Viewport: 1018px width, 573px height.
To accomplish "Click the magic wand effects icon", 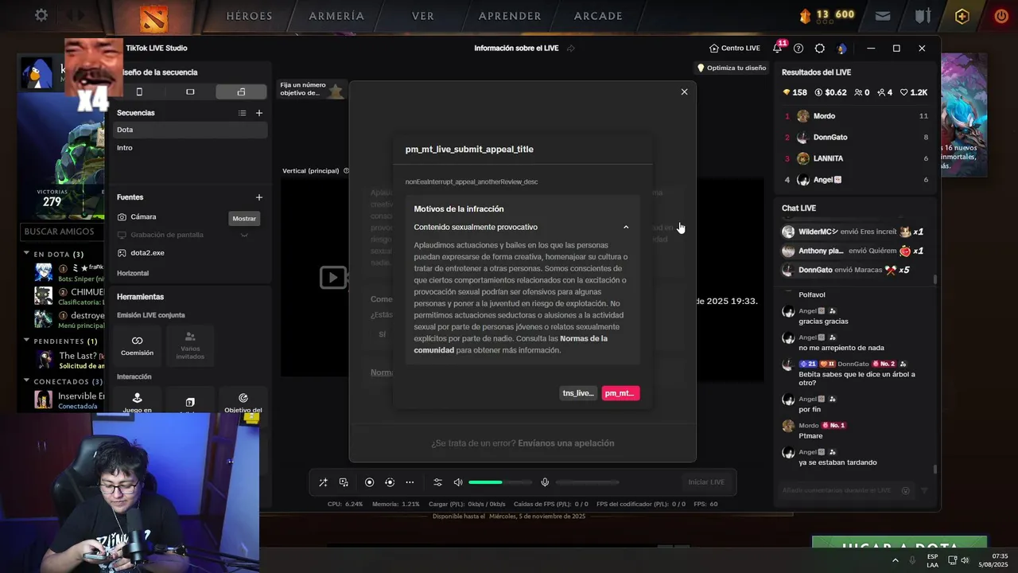I will [323, 482].
